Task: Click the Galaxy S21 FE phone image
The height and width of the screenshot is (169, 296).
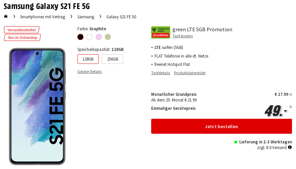Action: [x=37, y=106]
